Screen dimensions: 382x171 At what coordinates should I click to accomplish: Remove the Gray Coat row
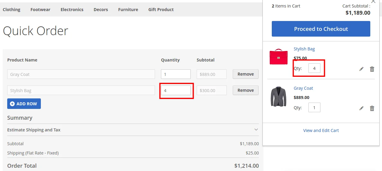(246, 74)
